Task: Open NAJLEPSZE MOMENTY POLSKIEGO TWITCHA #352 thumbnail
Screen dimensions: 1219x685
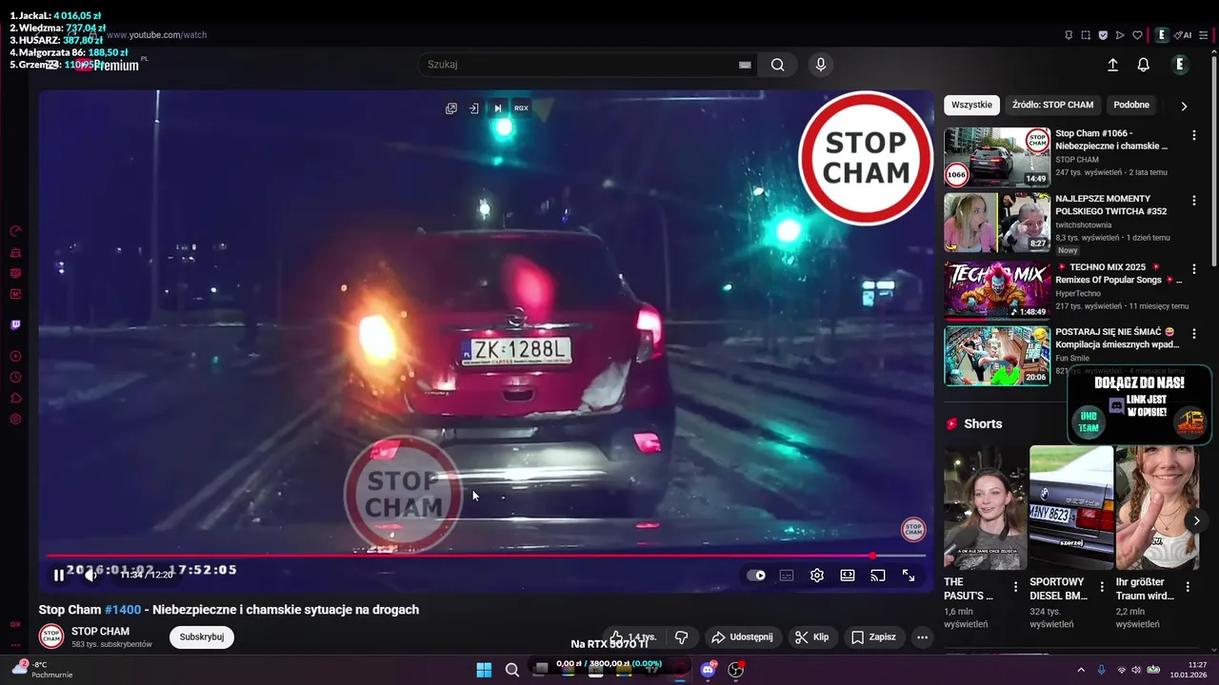Action: [997, 223]
